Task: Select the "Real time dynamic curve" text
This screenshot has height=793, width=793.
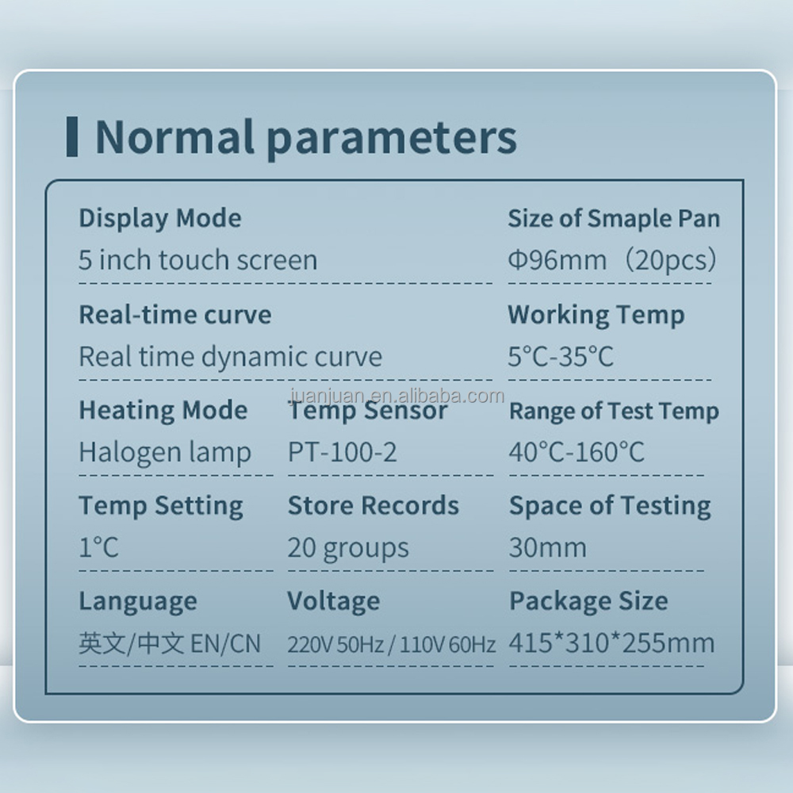Action: tap(230, 357)
